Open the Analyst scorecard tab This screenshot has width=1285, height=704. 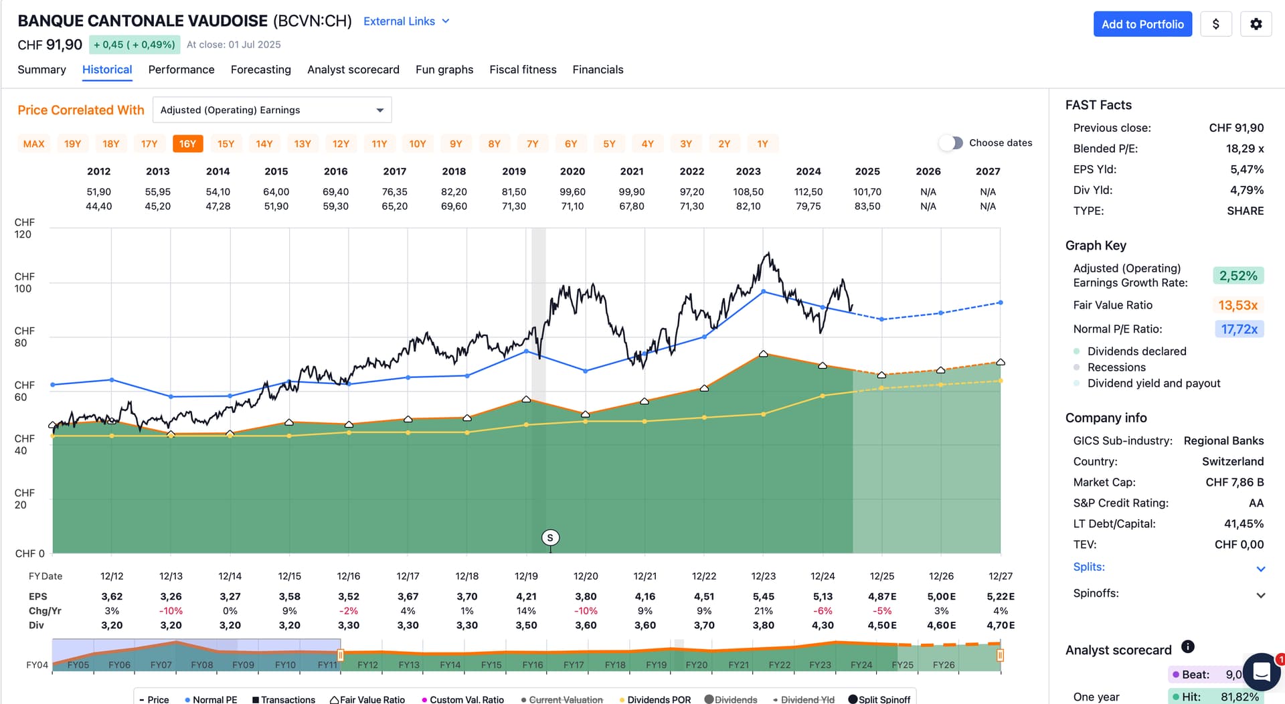point(353,70)
